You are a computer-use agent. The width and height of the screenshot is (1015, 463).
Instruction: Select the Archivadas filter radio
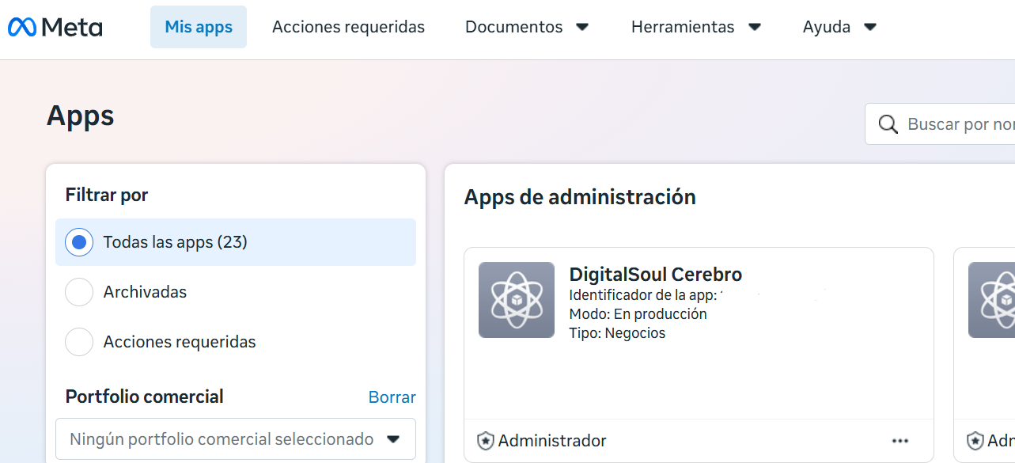pos(79,292)
